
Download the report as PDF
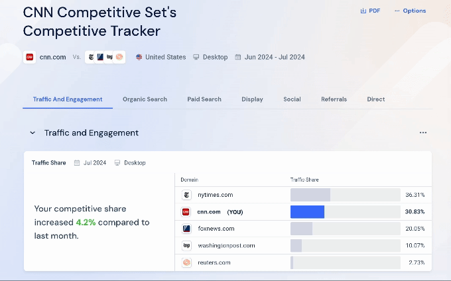coord(370,11)
